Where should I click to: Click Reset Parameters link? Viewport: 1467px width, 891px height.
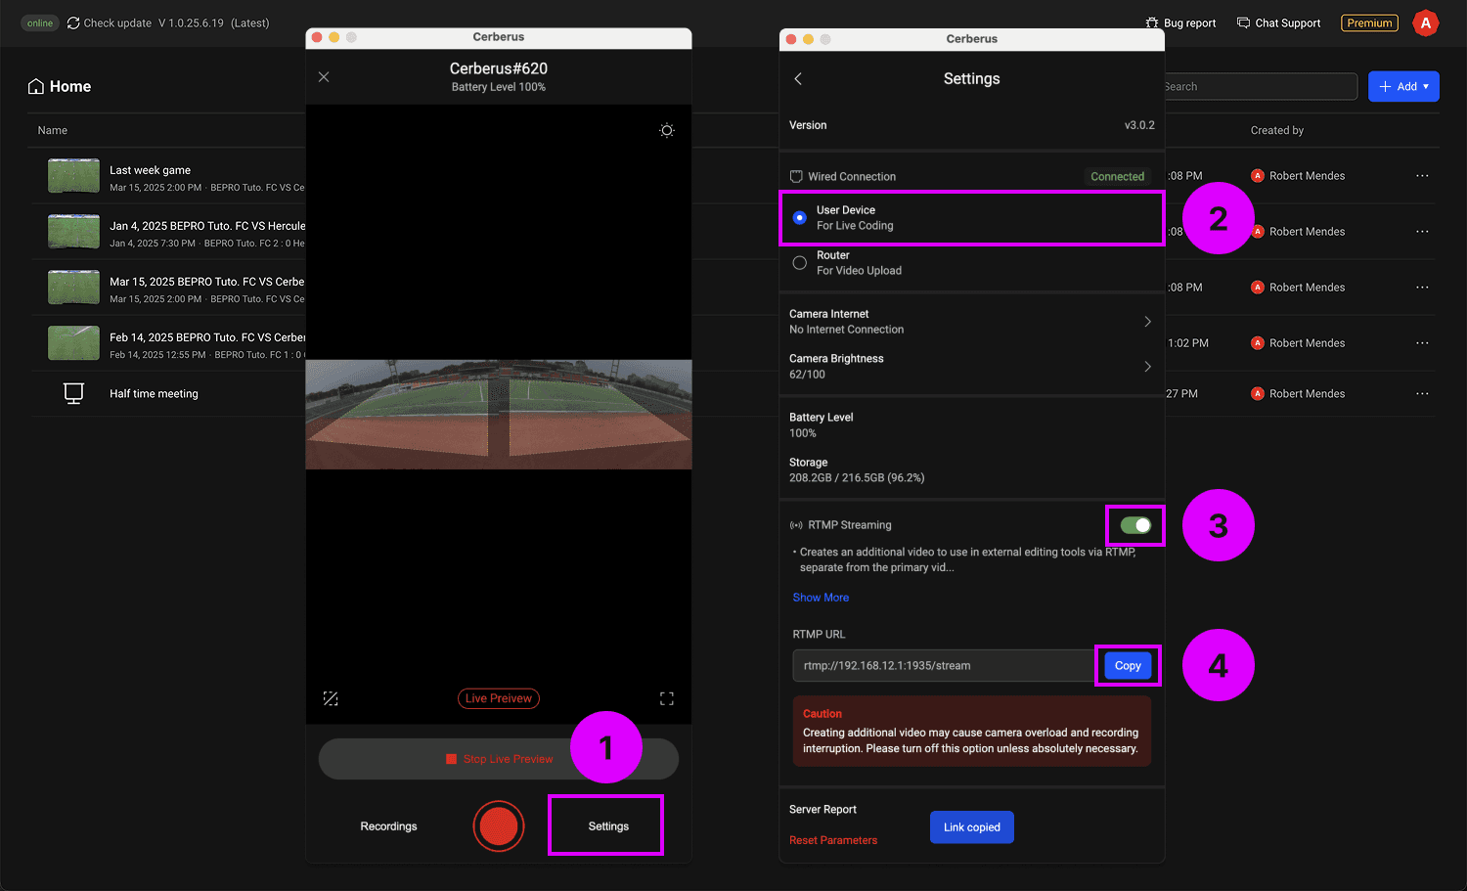(x=833, y=840)
